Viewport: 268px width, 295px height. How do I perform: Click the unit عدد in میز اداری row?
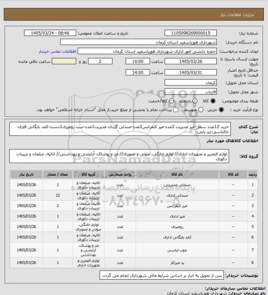point(120,216)
